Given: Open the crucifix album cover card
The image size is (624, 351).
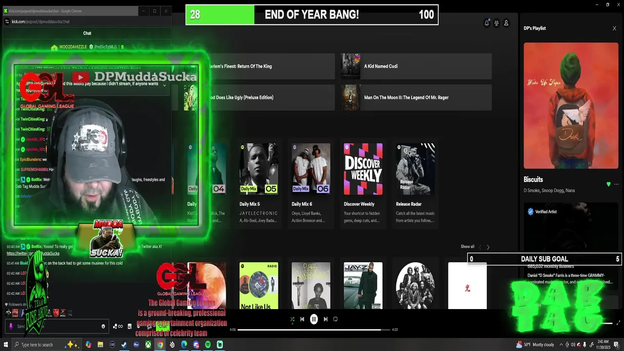Looking at the screenshot, I should pos(311,286).
